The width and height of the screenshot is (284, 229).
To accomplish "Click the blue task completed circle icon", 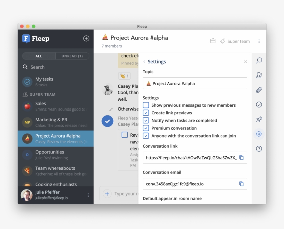I will coord(107,121).
